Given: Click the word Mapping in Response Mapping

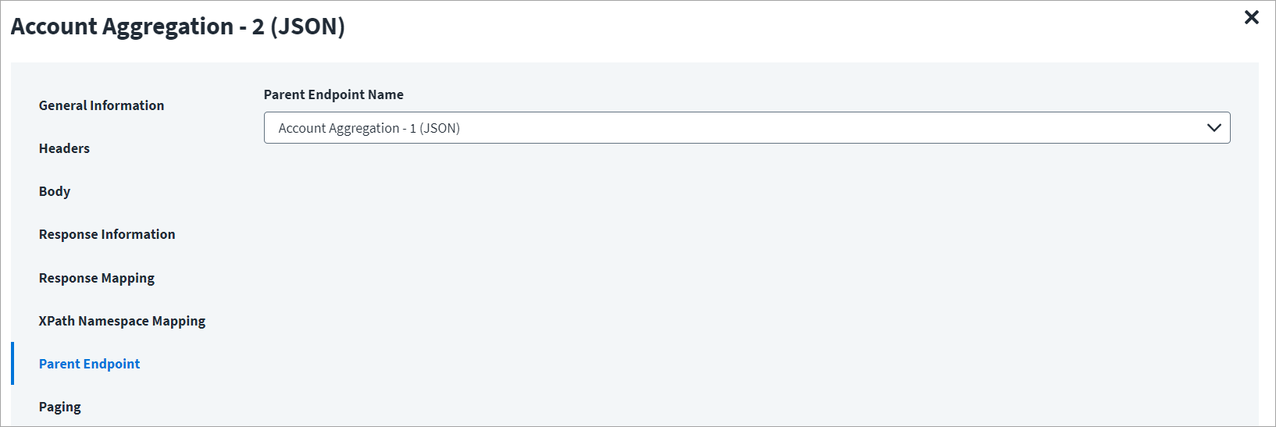Looking at the screenshot, I should [x=128, y=278].
